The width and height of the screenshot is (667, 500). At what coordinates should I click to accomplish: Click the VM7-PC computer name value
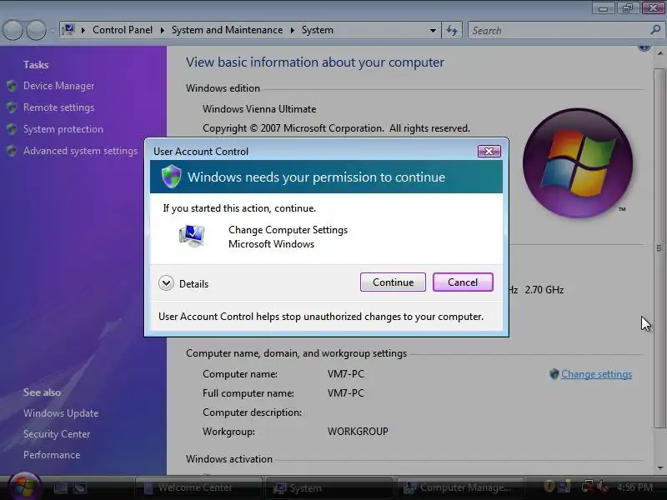click(345, 374)
